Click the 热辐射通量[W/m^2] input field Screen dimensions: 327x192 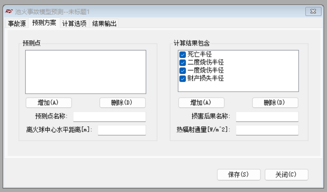pyautogui.click(x=267, y=130)
